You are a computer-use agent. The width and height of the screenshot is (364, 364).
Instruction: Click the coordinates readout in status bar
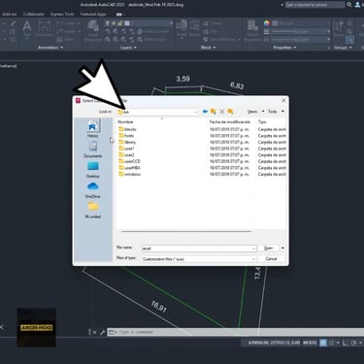pos(274,343)
